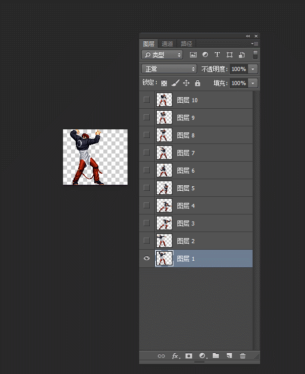This screenshot has width=305, height=374.
Task: Show 图层 5 visibility box
Action: coord(147,188)
